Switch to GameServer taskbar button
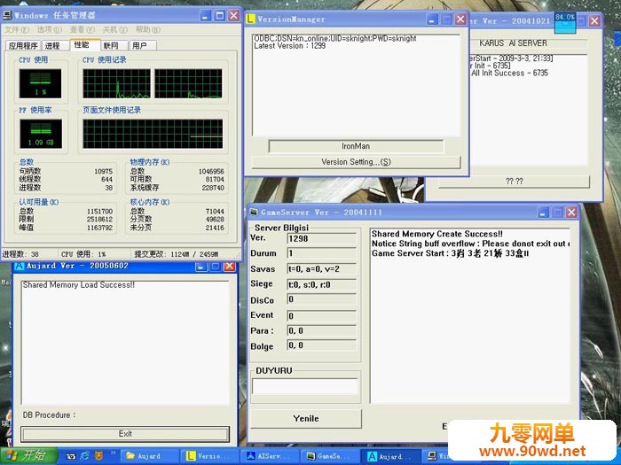 pyautogui.click(x=330, y=456)
